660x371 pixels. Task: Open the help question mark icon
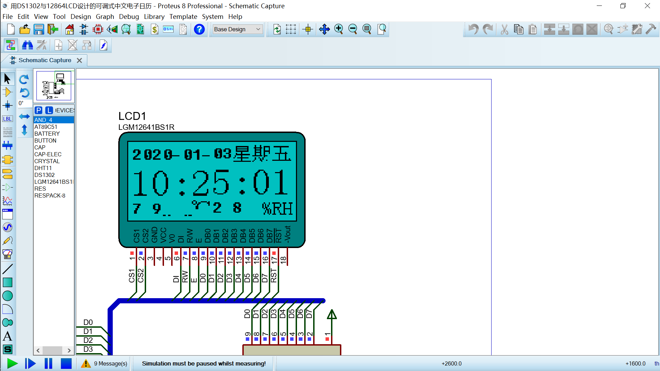199,29
